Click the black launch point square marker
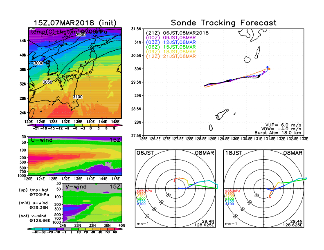This screenshot has width=324, height=250. click(227, 81)
